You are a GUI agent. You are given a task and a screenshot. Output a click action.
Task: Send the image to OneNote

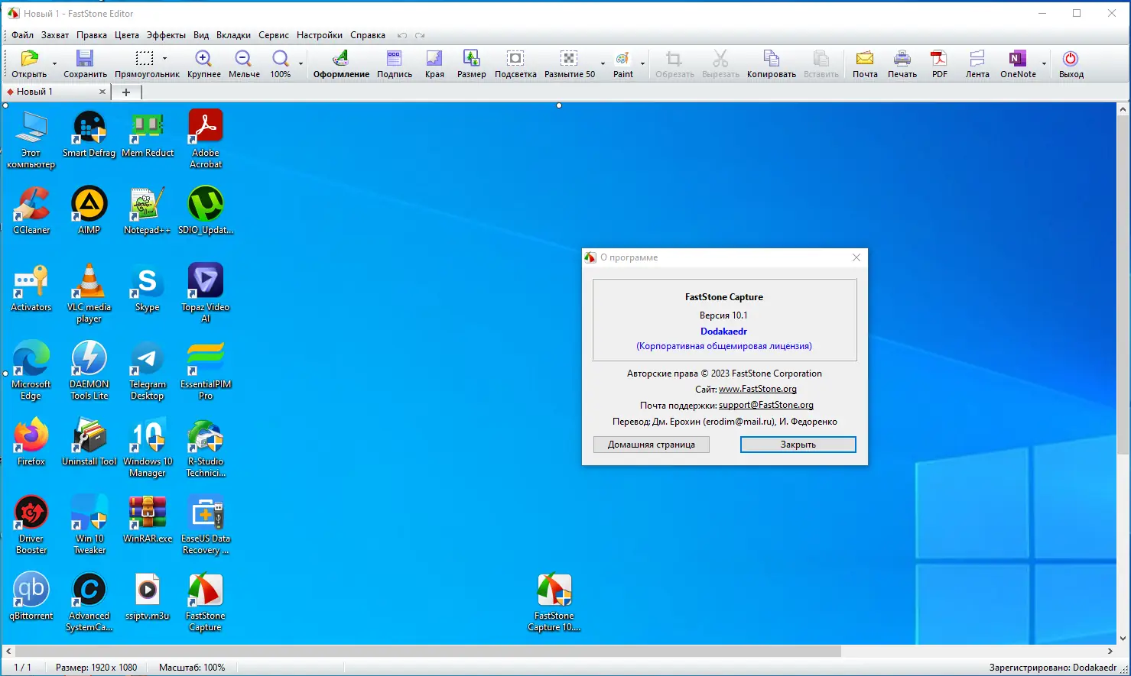[x=1016, y=61]
